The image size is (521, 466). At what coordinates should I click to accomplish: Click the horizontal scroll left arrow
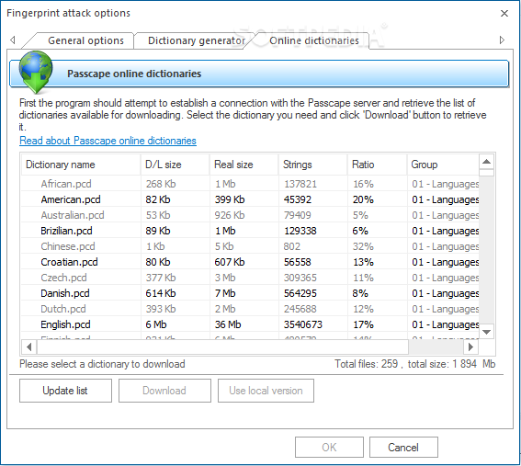pos(29,347)
